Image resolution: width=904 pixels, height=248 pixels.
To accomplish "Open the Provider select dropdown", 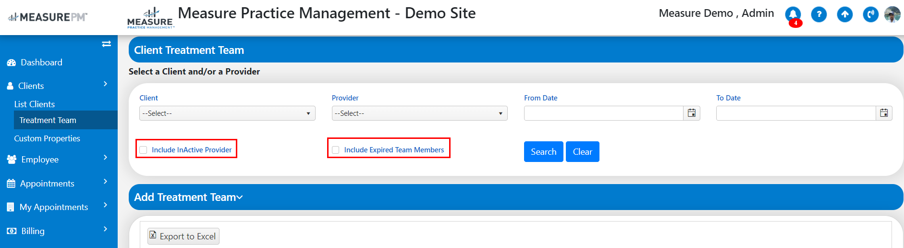I will [419, 113].
